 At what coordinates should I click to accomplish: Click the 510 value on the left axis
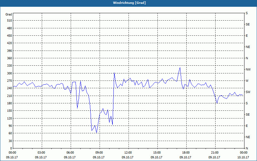10,21
